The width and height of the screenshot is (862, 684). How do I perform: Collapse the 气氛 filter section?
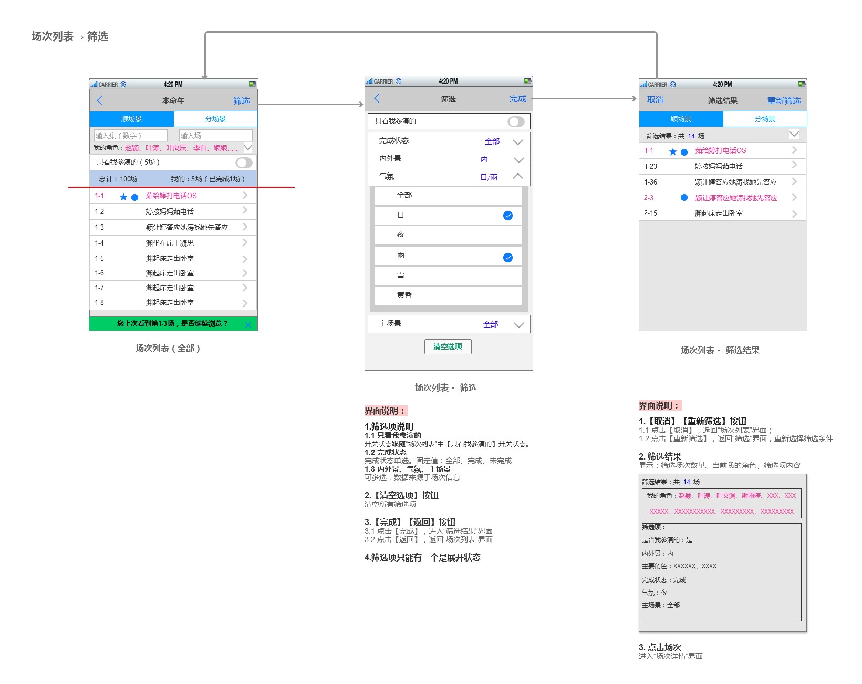point(517,177)
